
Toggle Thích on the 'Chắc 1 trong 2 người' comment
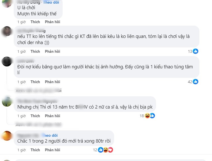tap(35, 150)
